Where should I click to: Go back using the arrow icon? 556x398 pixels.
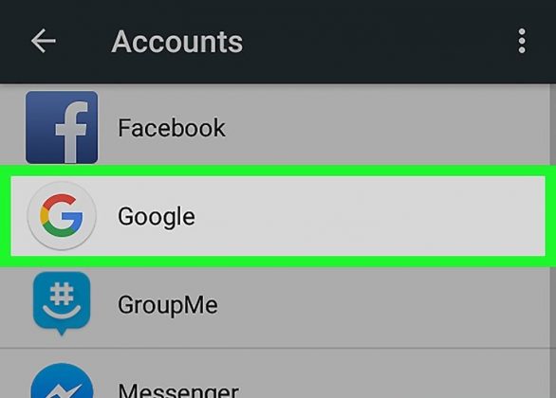[44, 41]
